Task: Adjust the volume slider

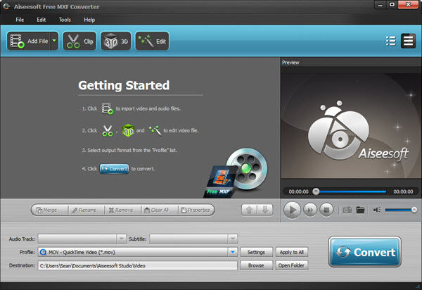Action: pyautogui.click(x=400, y=210)
